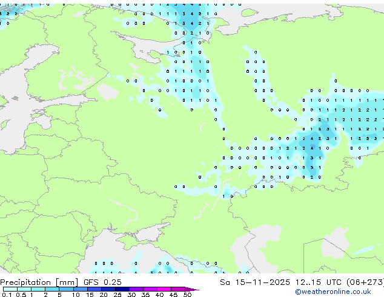
Task: Click the 30–35 mm purple legend swatch
Action: (136, 289)
